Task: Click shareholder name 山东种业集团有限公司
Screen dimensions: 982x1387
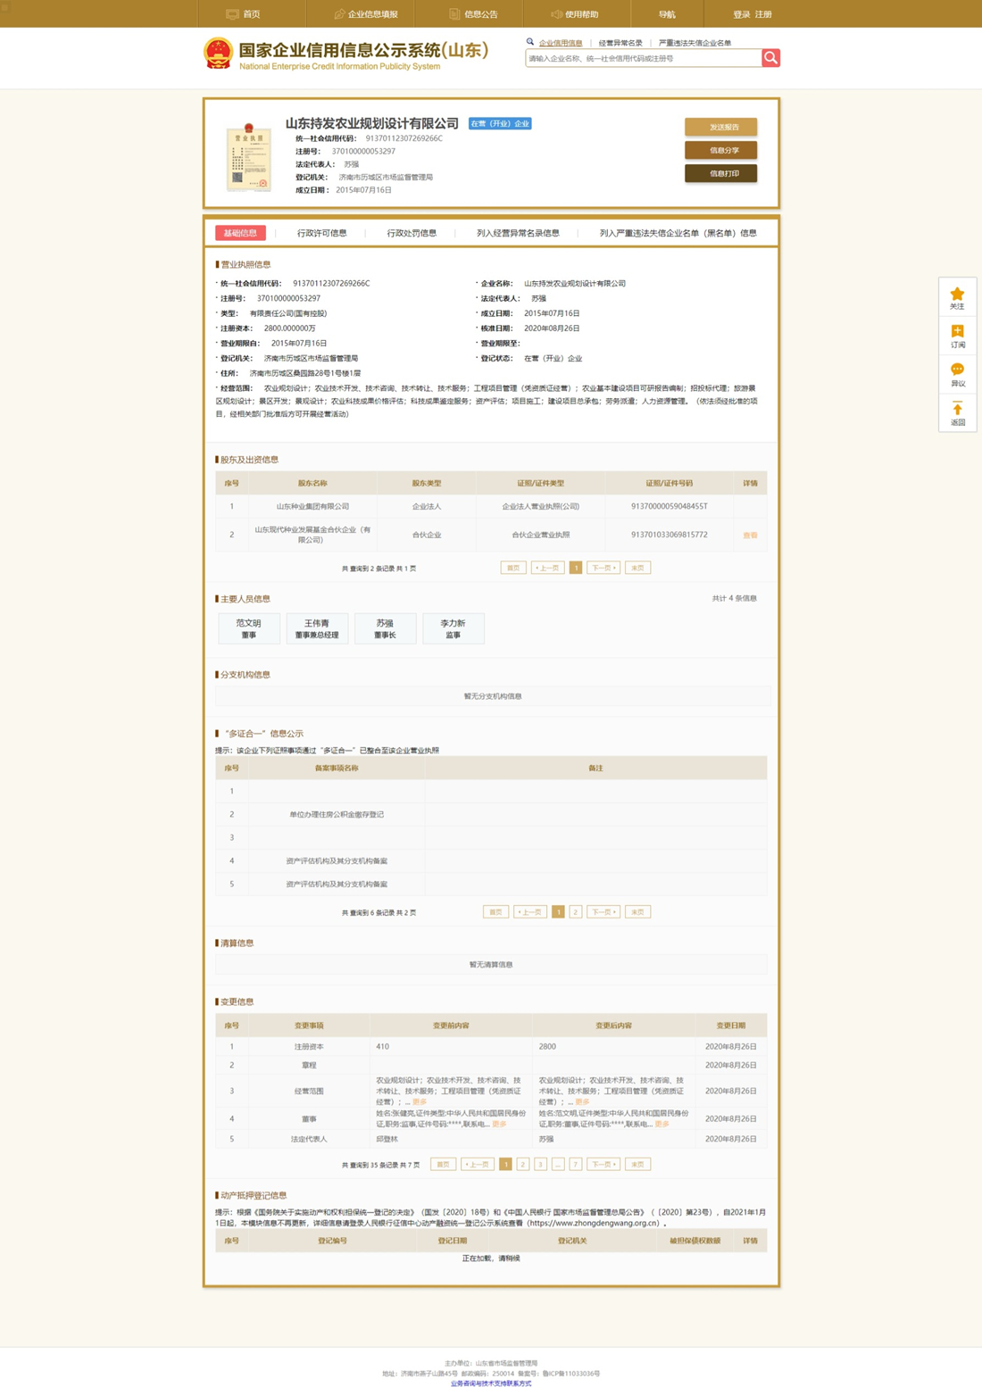Action: [312, 506]
